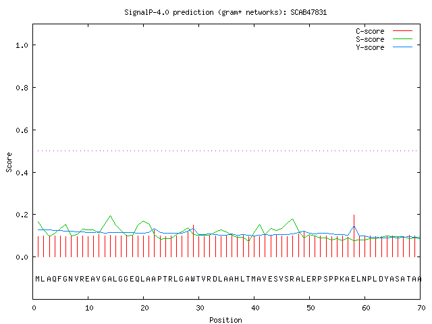Click the Y-score legend label
The height and width of the screenshot is (324, 432).
point(370,47)
